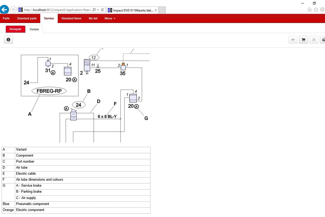Open the browser home icon

(x=310, y=10)
